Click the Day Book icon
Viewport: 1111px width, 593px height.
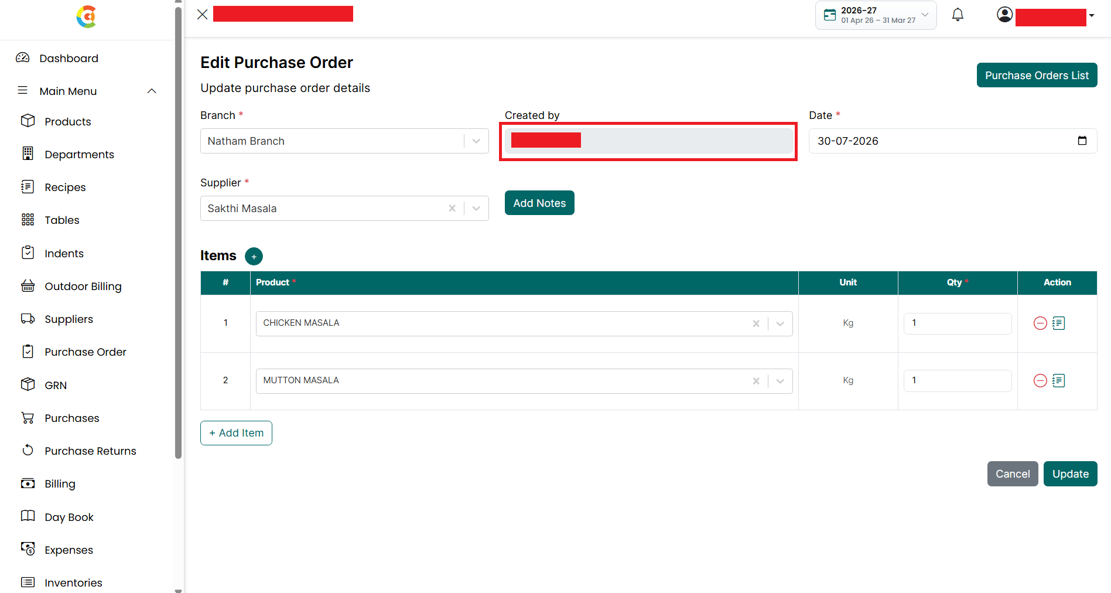(28, 516)
